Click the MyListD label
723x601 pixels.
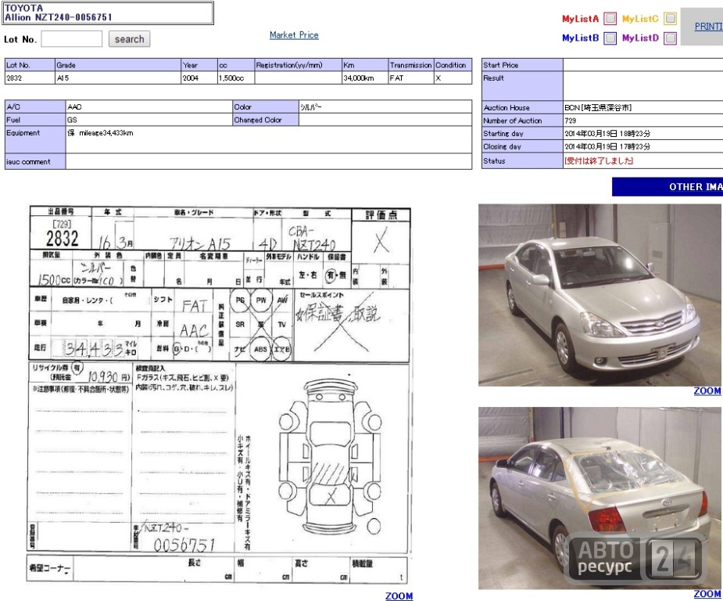pyautogui.click(x=640, y=38)
